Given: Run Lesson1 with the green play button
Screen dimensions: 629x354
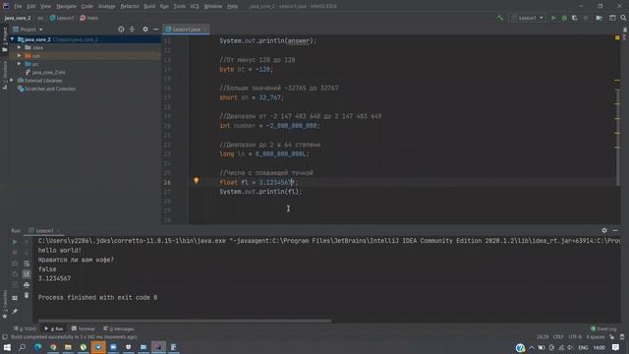Looking at the screenshot, I should click(553, 18).
